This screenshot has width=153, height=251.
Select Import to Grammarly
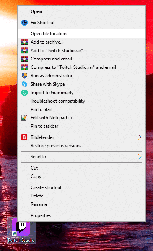tap(81, 93)
